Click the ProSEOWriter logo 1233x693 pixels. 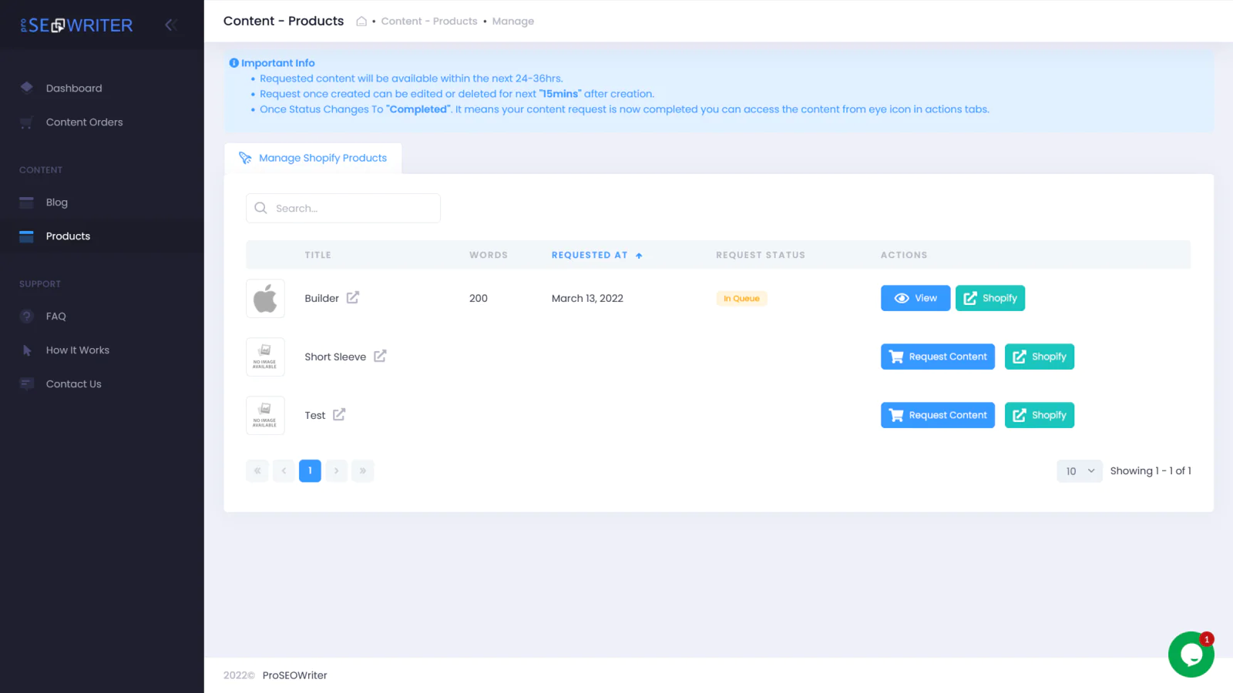(76, 25)
